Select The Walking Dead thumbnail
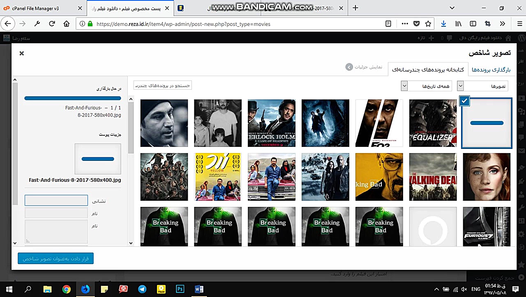 click(x=433, y=177)
